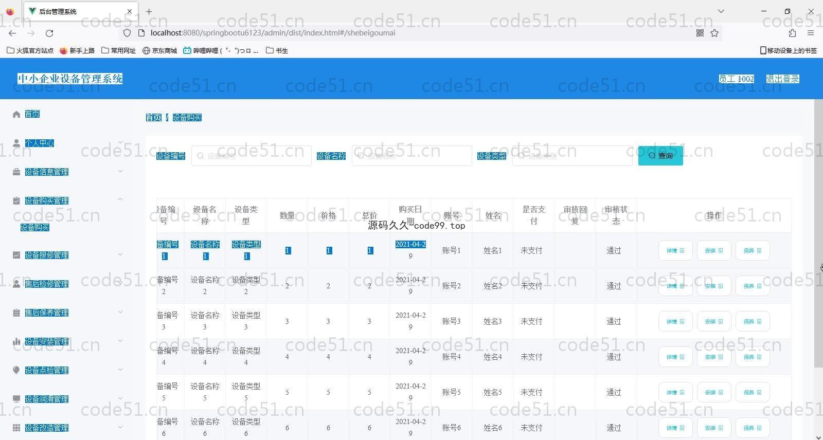Reload the page with refresh icon
The width and height of the screenshot is (823, 440).
[49, 33]
